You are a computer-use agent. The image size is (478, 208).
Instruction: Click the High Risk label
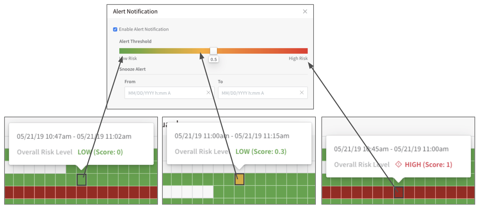(298, 59)
